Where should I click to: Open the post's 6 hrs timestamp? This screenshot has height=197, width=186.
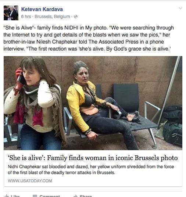(26, 17)
